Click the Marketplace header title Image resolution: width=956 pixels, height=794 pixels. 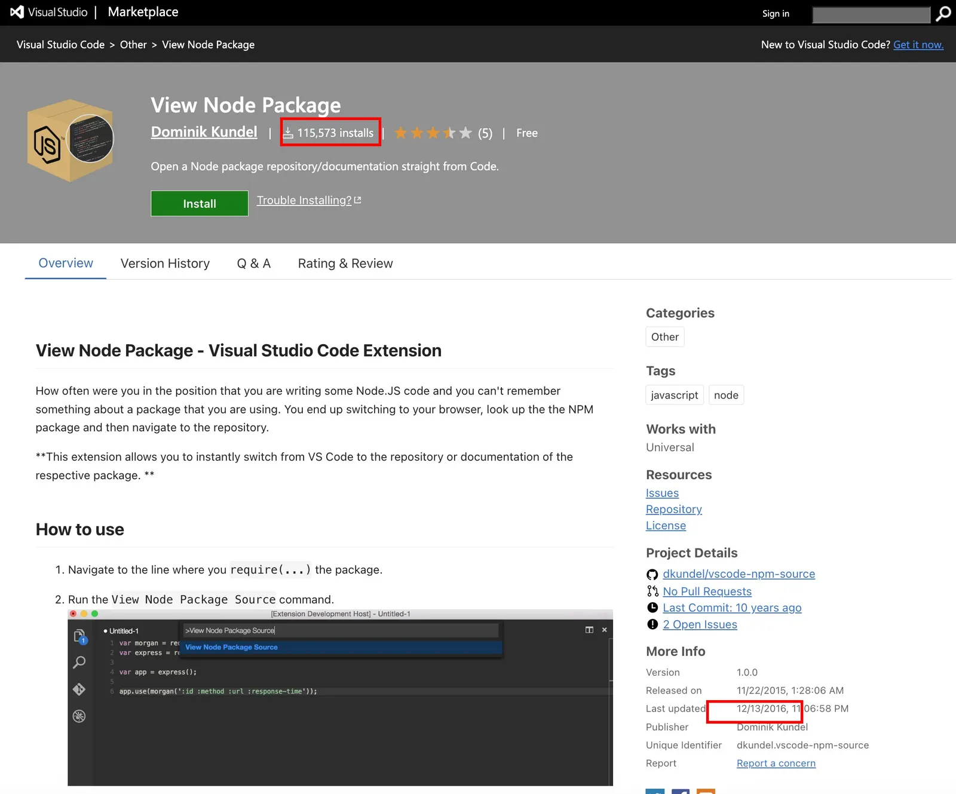tap(143, 12)
